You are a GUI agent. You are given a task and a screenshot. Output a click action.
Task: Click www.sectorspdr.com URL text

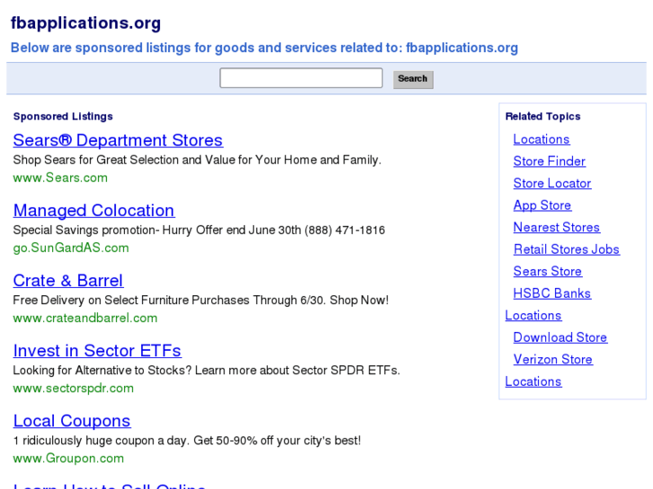tap(74, 389)
